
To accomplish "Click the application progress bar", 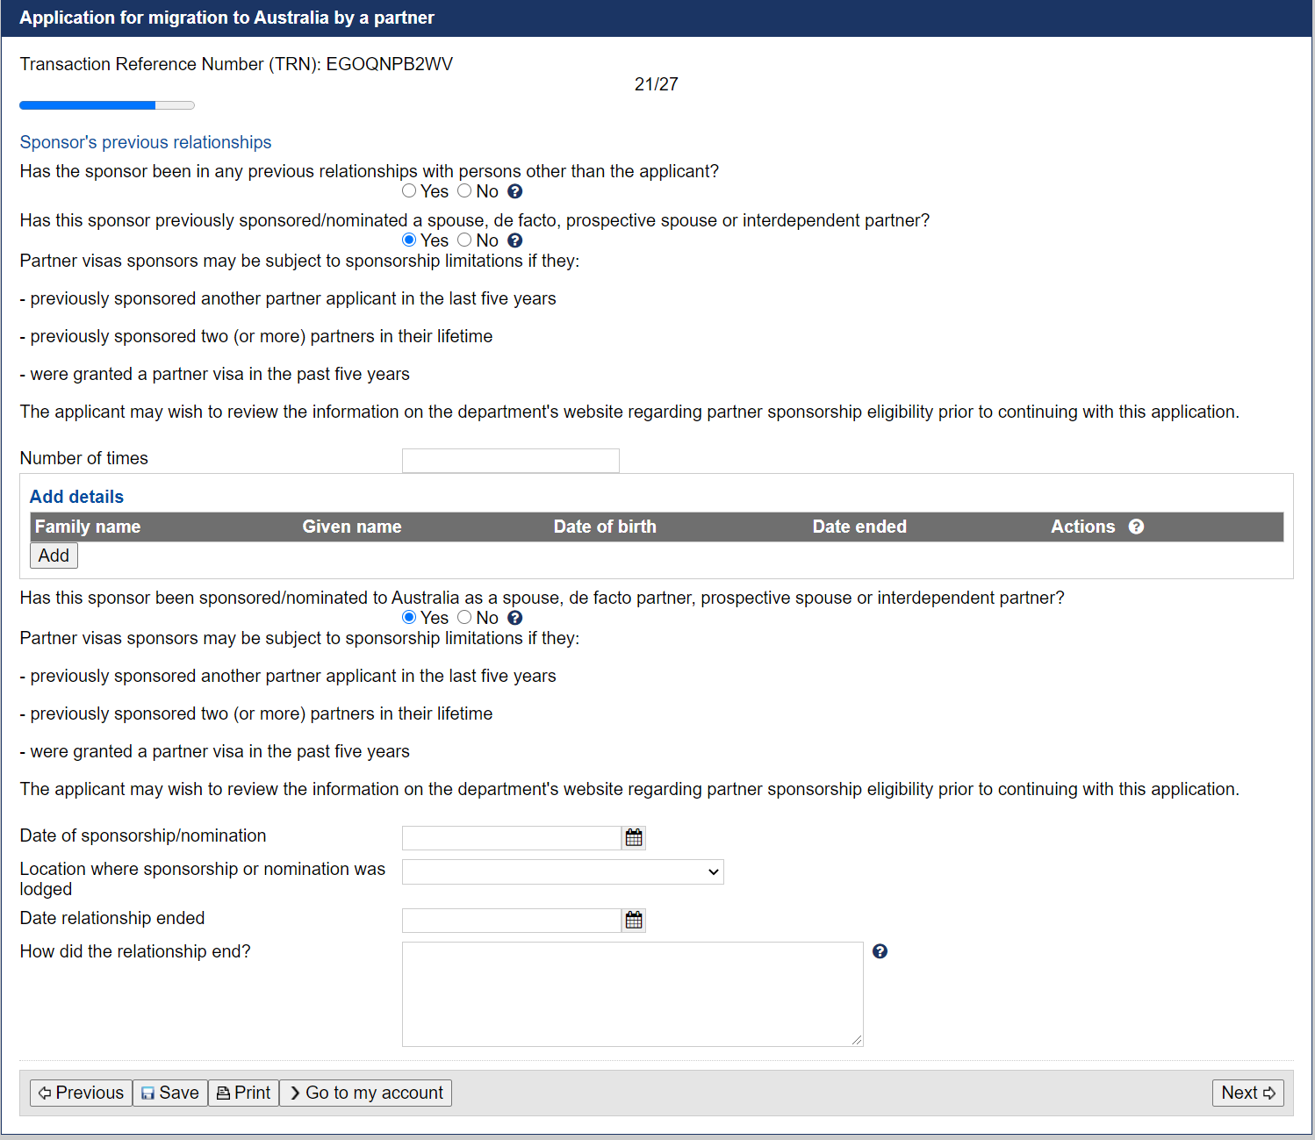I will pyautogui.click(x=107, y=105).
